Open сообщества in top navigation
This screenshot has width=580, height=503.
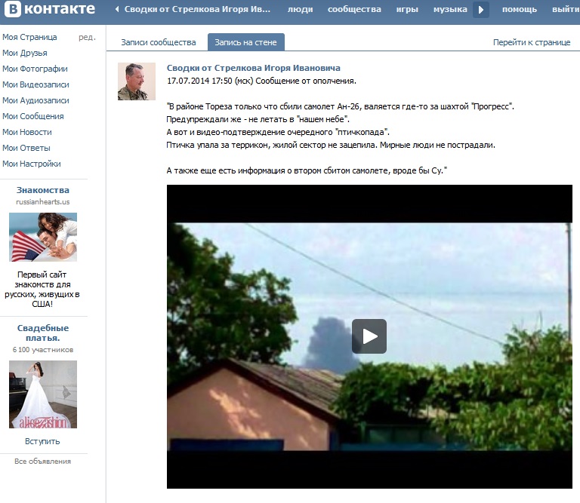354,10
